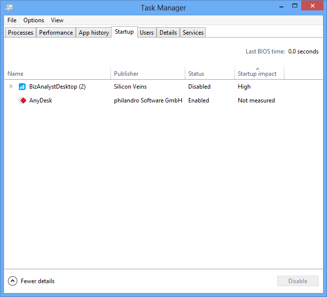The width and height of the screenshot is (327, 297).
Task: Click the philandro Software GmbH cell
Action: (148, 100)
